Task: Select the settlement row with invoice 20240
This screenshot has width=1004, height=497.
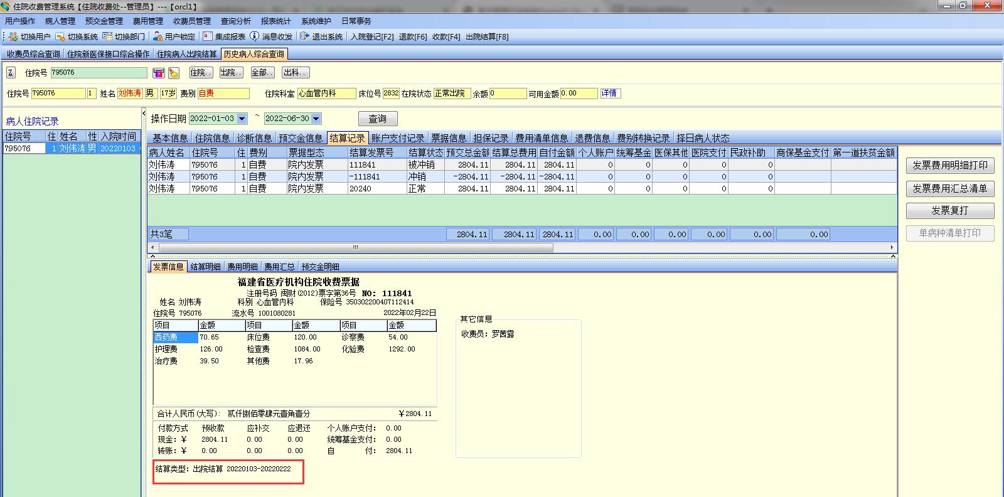Action: pyautogui.click(x=522, y=188)
